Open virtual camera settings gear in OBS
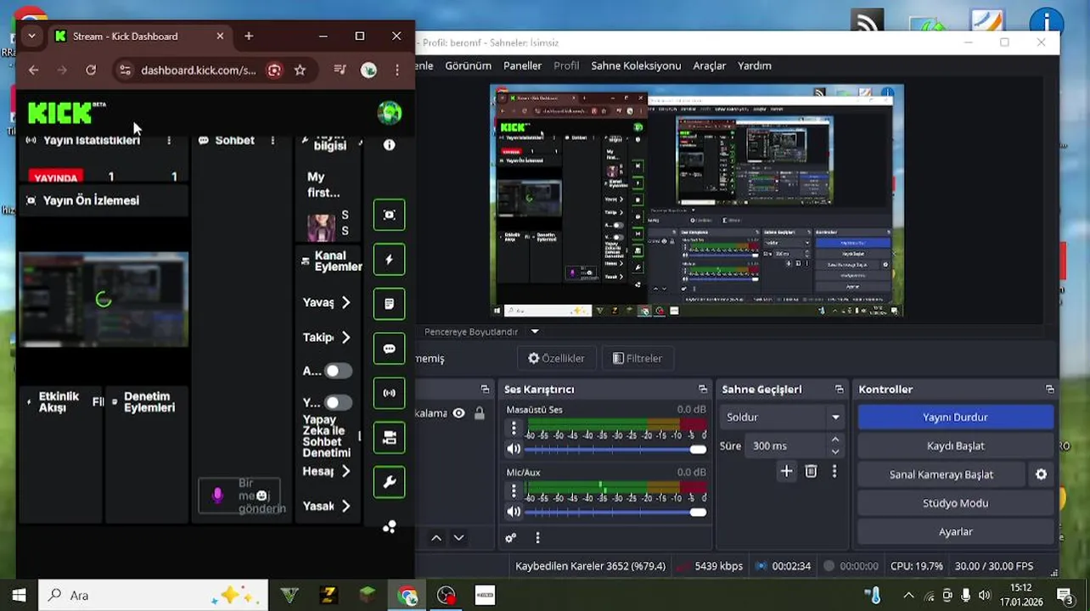The height and width of the screenshot is (611, 1090). [1041, 474]
